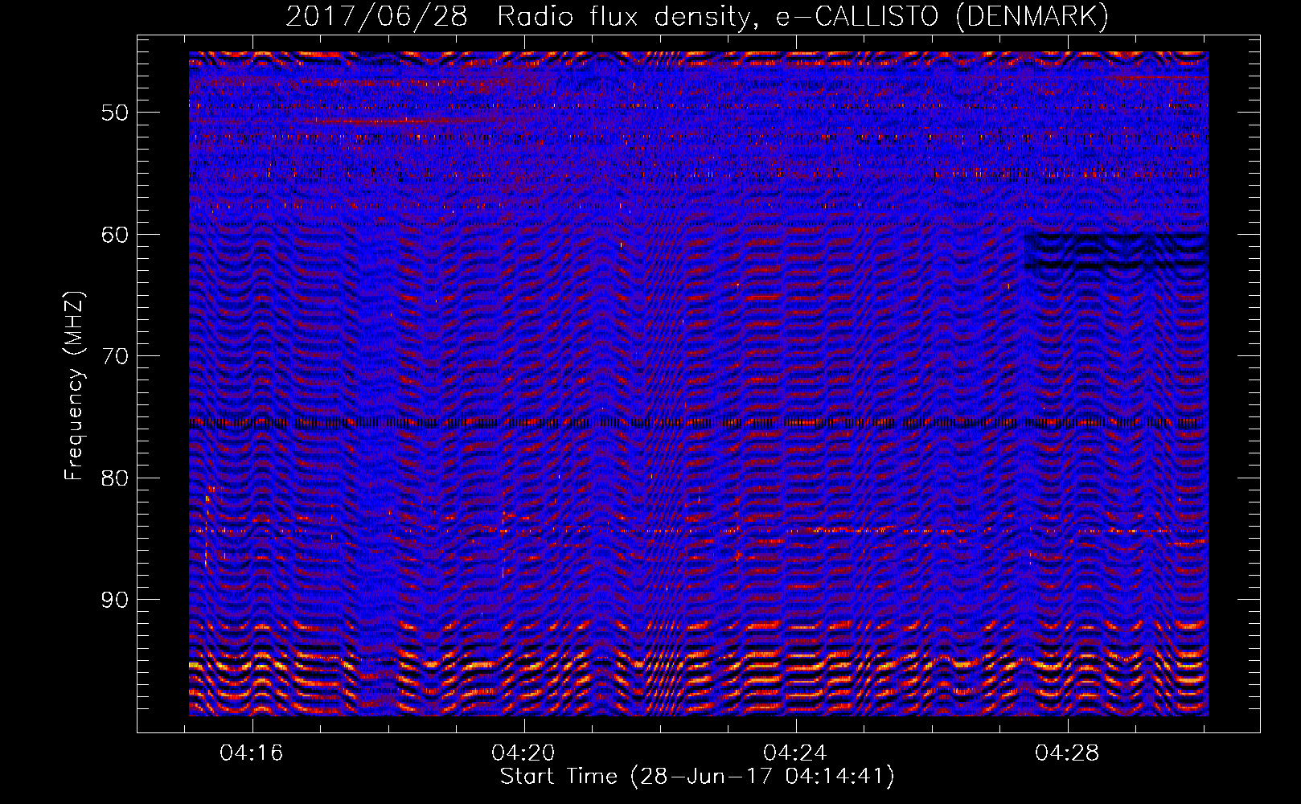Image resolution: width=1301 pixels, height=804 pixels.
Task: Click the 'Start Time (28-Jun-17 04:14:41)' x-axis label
Action: 697,777
